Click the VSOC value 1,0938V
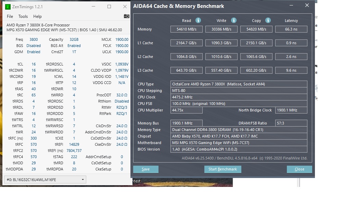Image resolution: width=343 pixels, height=202 pixels. (x=122, y=64)
